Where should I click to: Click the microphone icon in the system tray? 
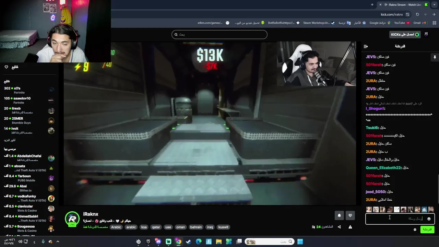(x=43, y=242)
